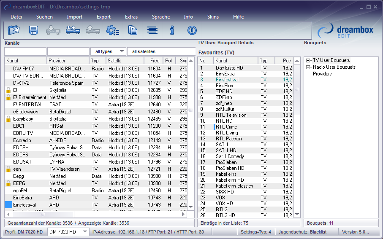Open the Import menu
383x239 pixels.
[x=74, y=17]
